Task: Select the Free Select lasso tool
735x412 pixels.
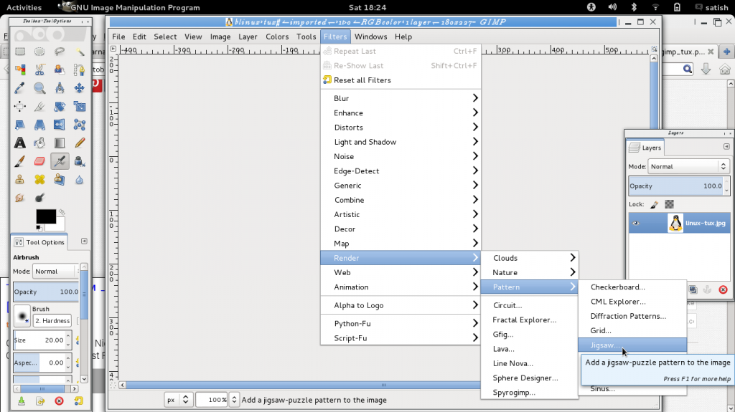Action: pos(60,52)
